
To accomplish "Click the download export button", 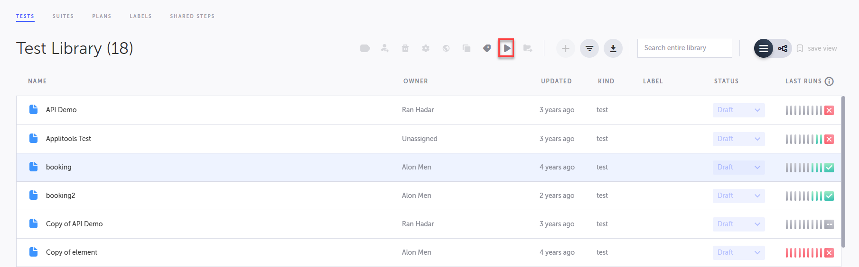I will point(613,48).
